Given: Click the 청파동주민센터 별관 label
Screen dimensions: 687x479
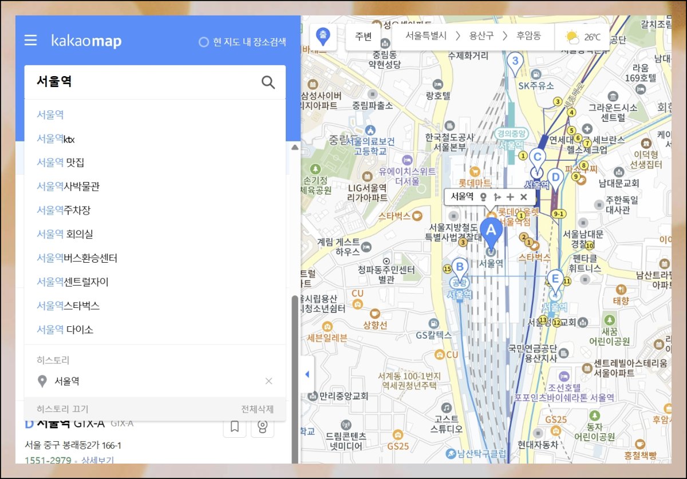Looking at the screenshot, I should (x=386, y=274).
